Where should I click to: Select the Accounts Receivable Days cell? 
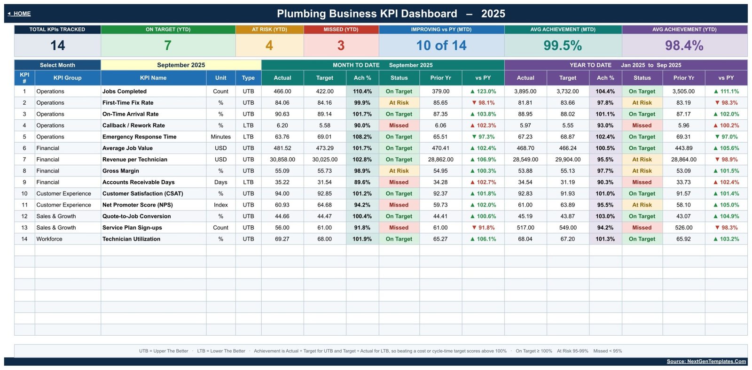pos(153,182)
